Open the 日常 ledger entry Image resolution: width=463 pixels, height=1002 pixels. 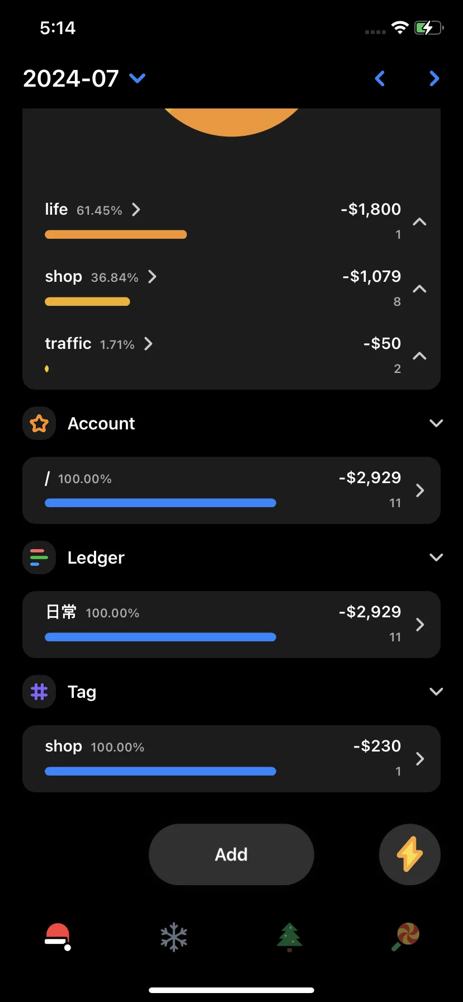tap(232, 625)
